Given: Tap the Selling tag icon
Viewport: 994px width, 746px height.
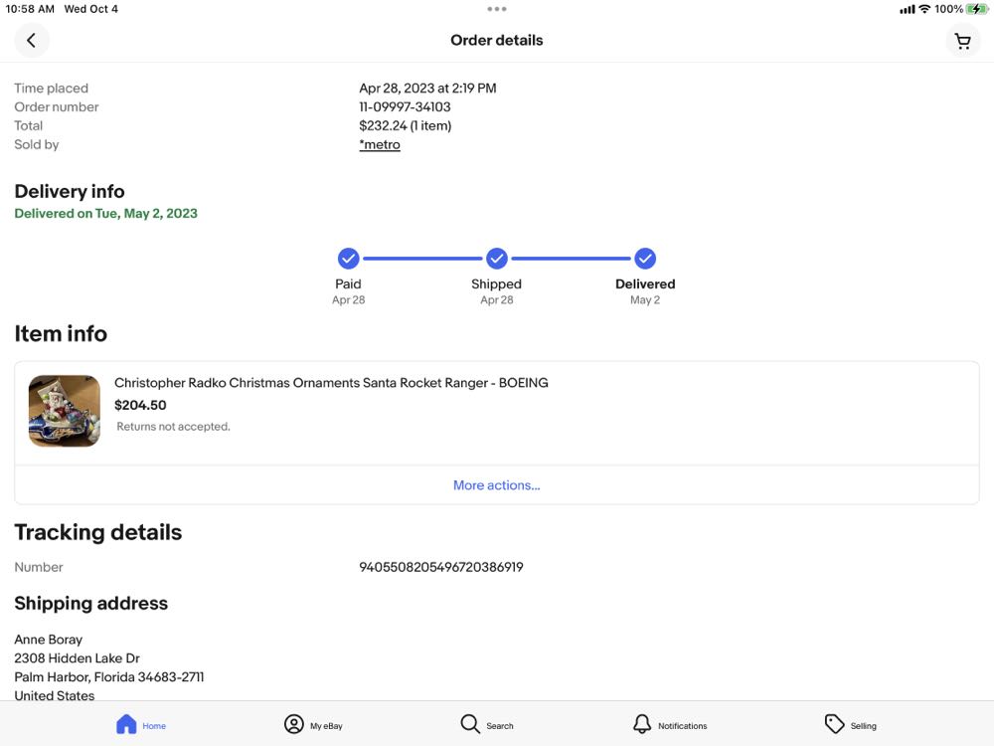Looking at the screenshot, I should click(835, 724).
